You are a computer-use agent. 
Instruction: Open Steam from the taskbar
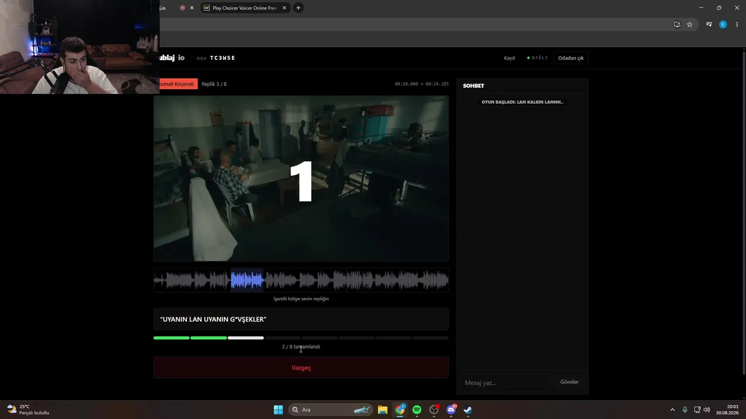(467, 410)
